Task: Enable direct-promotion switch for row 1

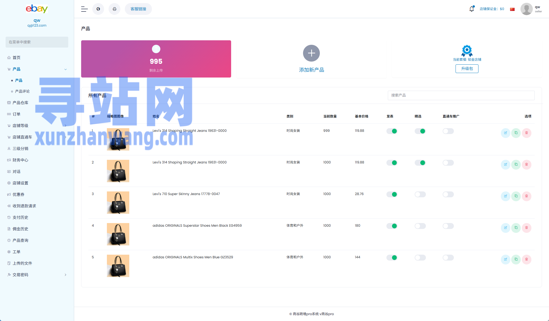Action: [x=448, y=131]
